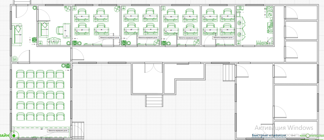Click the zoom slider handle at bottom right
324x140 pixels.
[307, 136]
